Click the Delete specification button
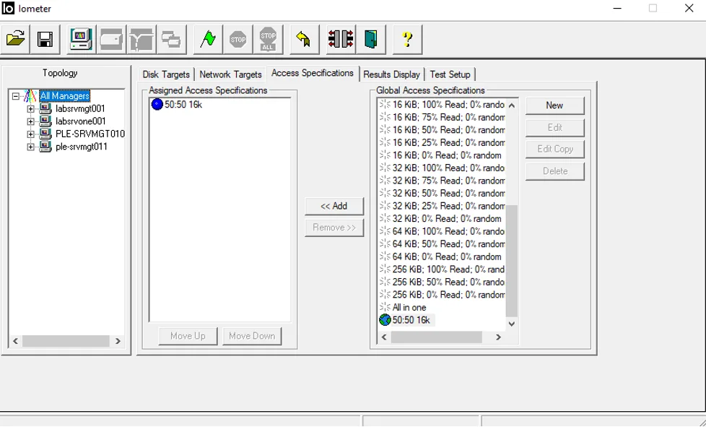Screen dimensions: 706x427 (x=554, y=171)
